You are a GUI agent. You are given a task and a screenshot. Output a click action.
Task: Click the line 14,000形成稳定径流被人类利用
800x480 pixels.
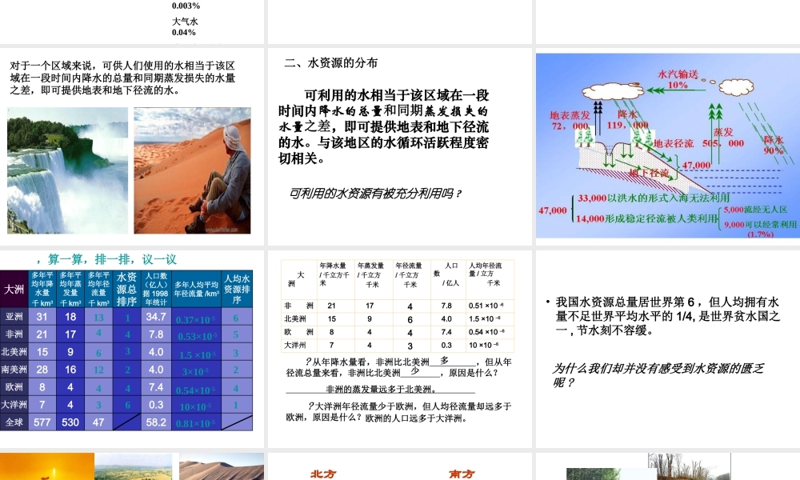click(x=647, y=218)
